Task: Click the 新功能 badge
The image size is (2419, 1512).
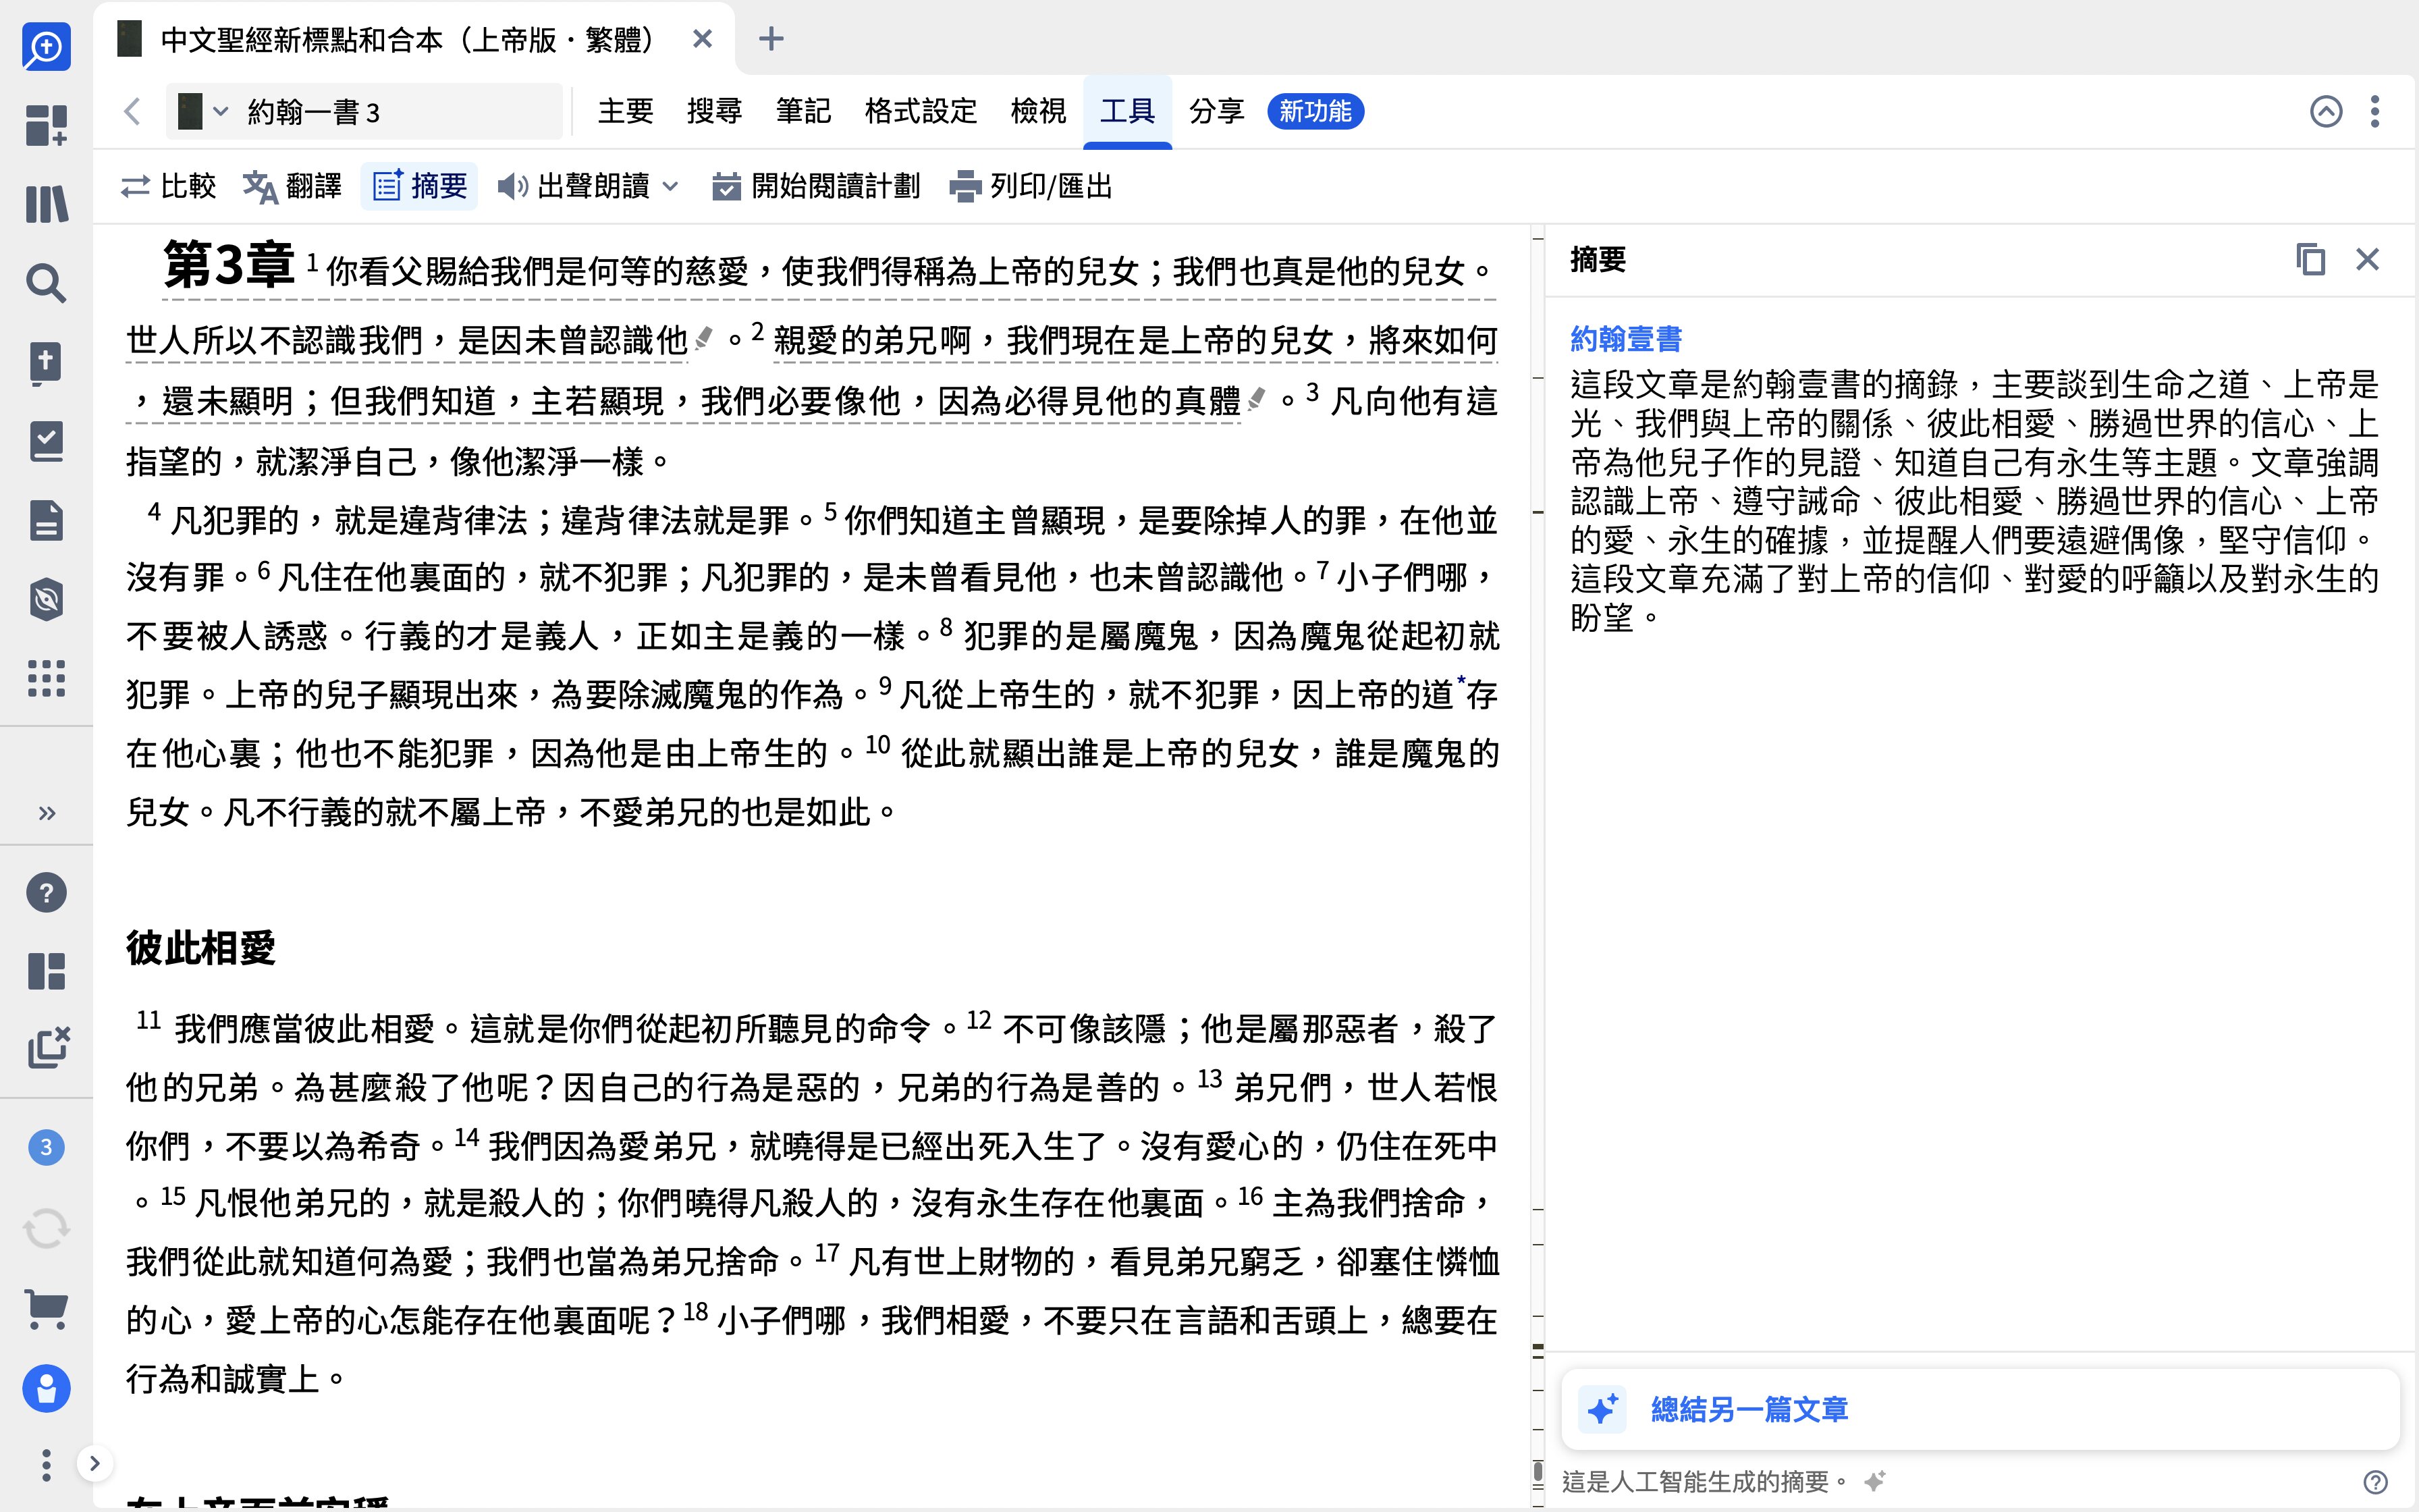Action: (x=1315, y=111)
